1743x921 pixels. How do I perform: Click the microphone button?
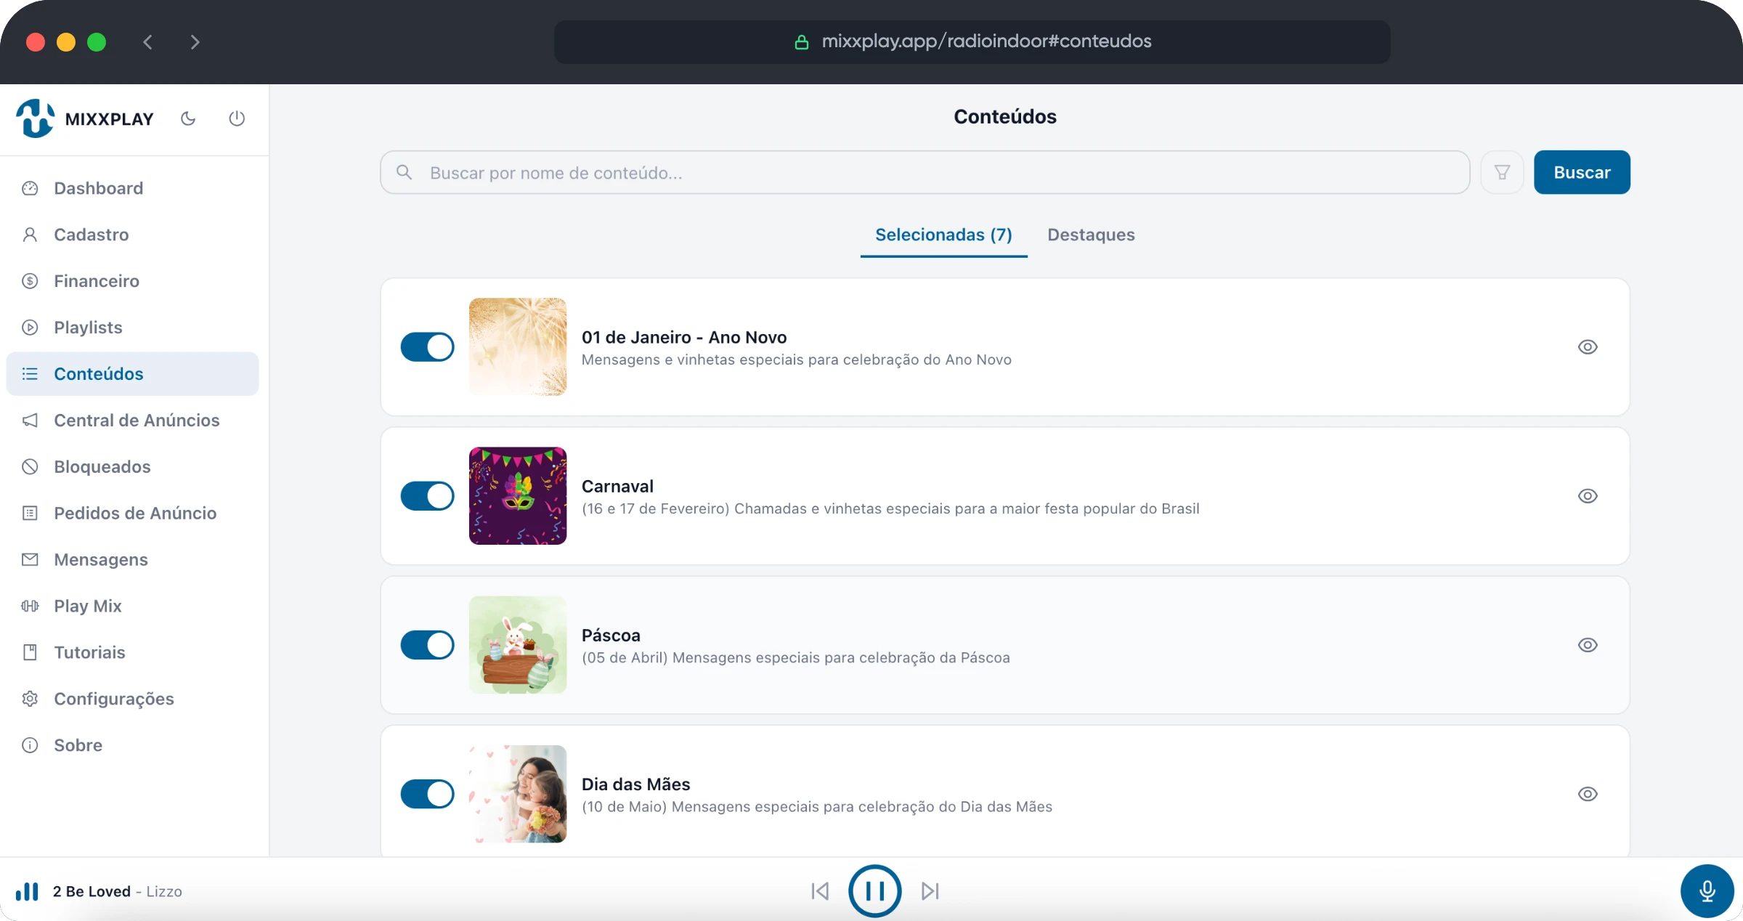tap(1707, 890)
